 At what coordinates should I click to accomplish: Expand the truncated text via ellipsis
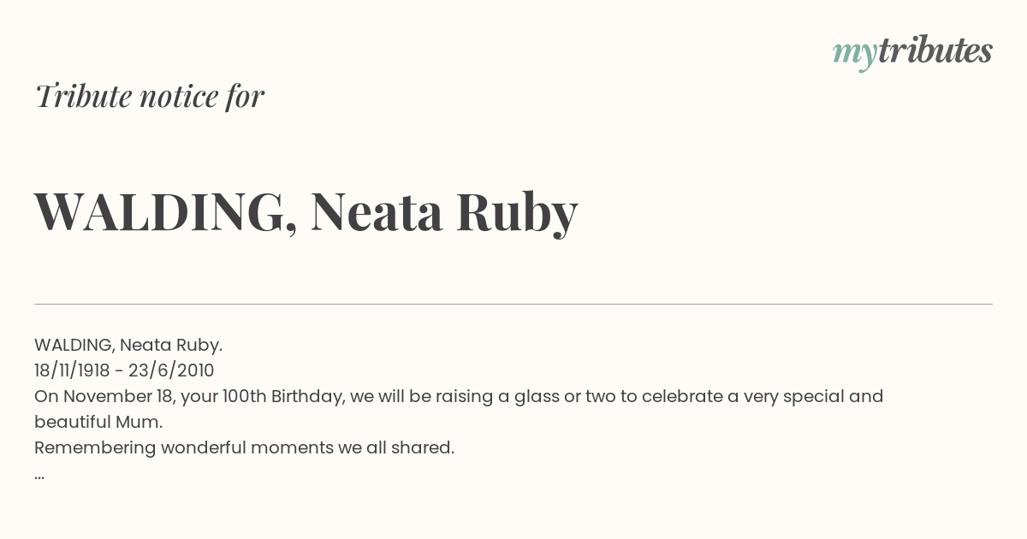point(39,475)
